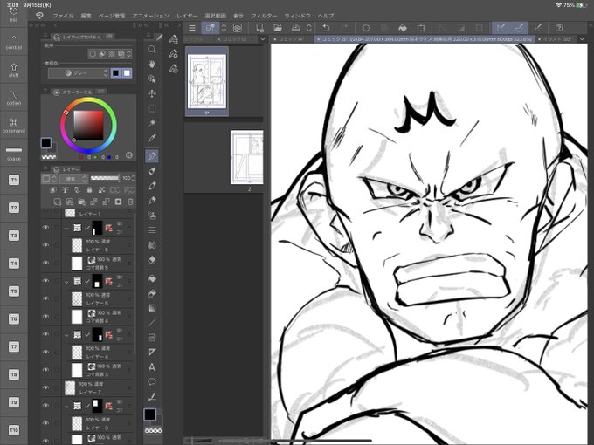Open canvas tabs overflow dropdown at right
The width and height of the screenshot is (594, 445).
click(582, 38)
